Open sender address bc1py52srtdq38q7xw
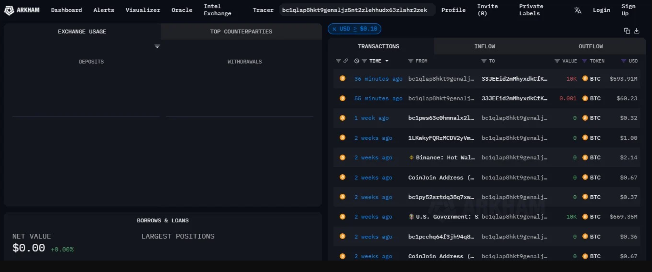The image size is (652, 272). tap(441, 197)
